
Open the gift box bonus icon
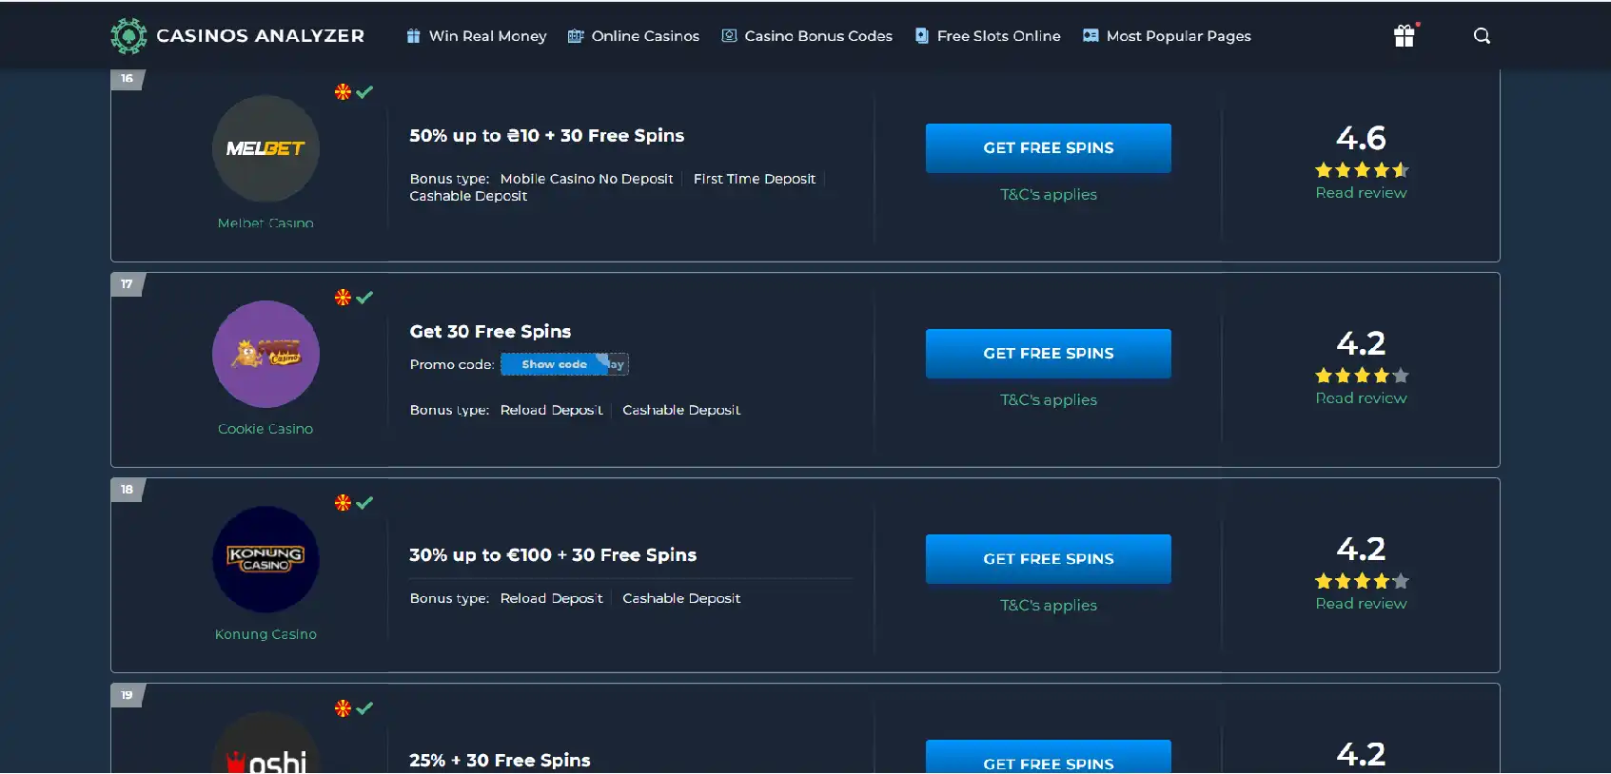tap(1404, 36)
